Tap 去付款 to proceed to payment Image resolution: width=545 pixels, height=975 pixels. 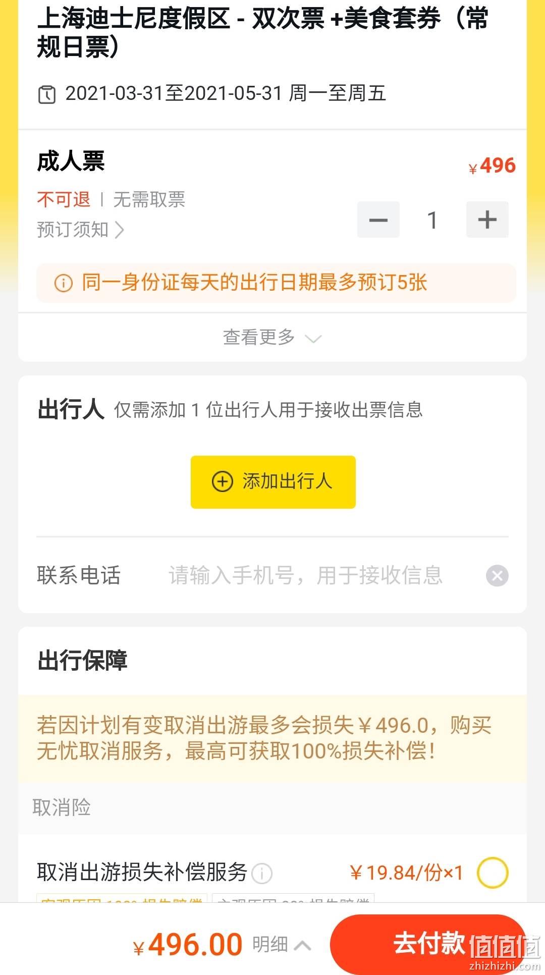[x=429, y=944]
